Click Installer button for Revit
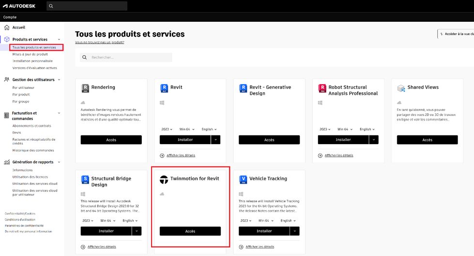 [185, 140]
